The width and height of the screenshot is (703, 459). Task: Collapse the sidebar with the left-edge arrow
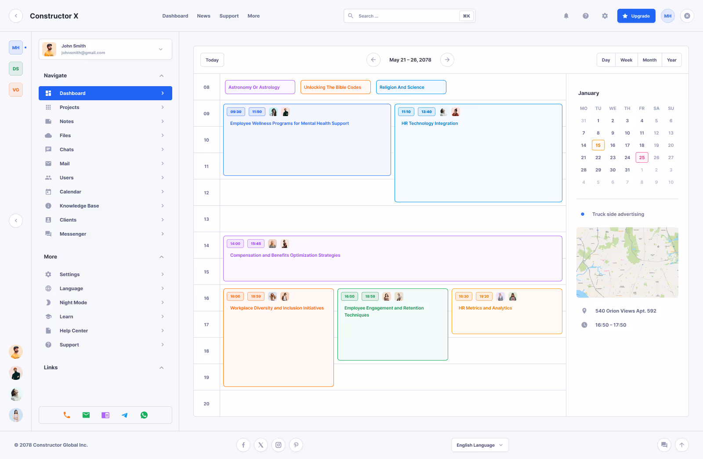coord(16,221)
